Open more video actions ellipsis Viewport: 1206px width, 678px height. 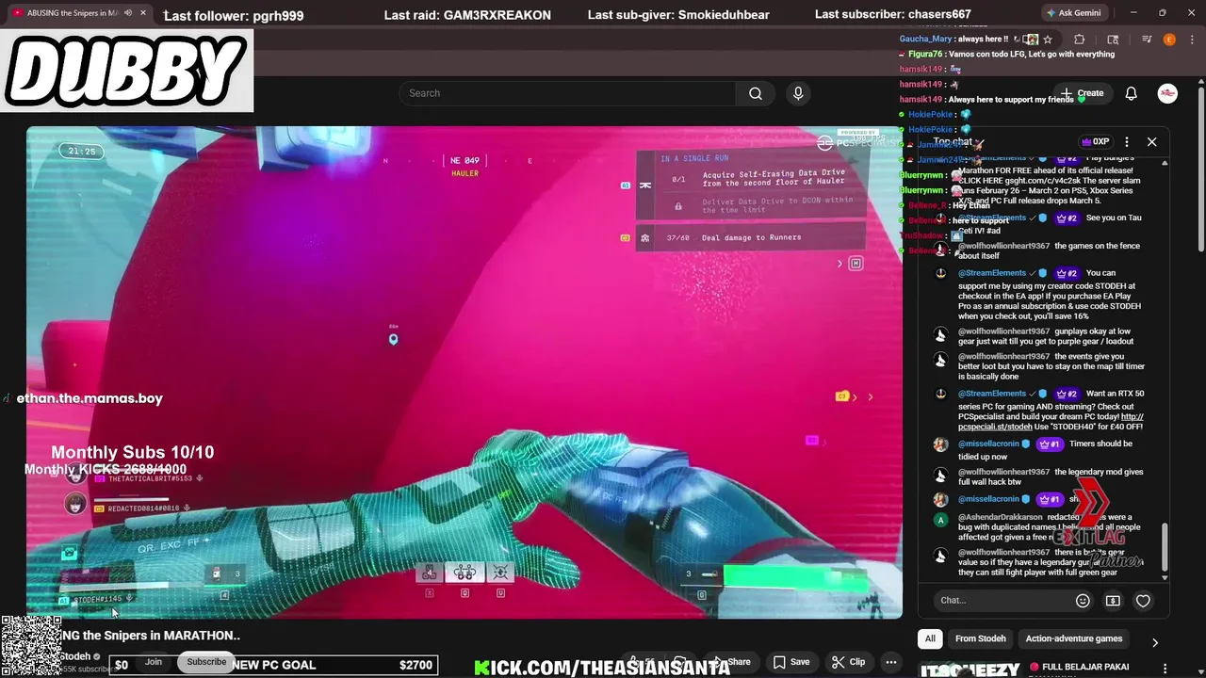click(x=890, y=662)
